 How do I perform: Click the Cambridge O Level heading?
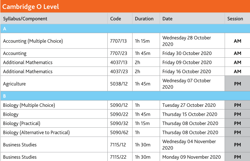click(x=31, y=7)
